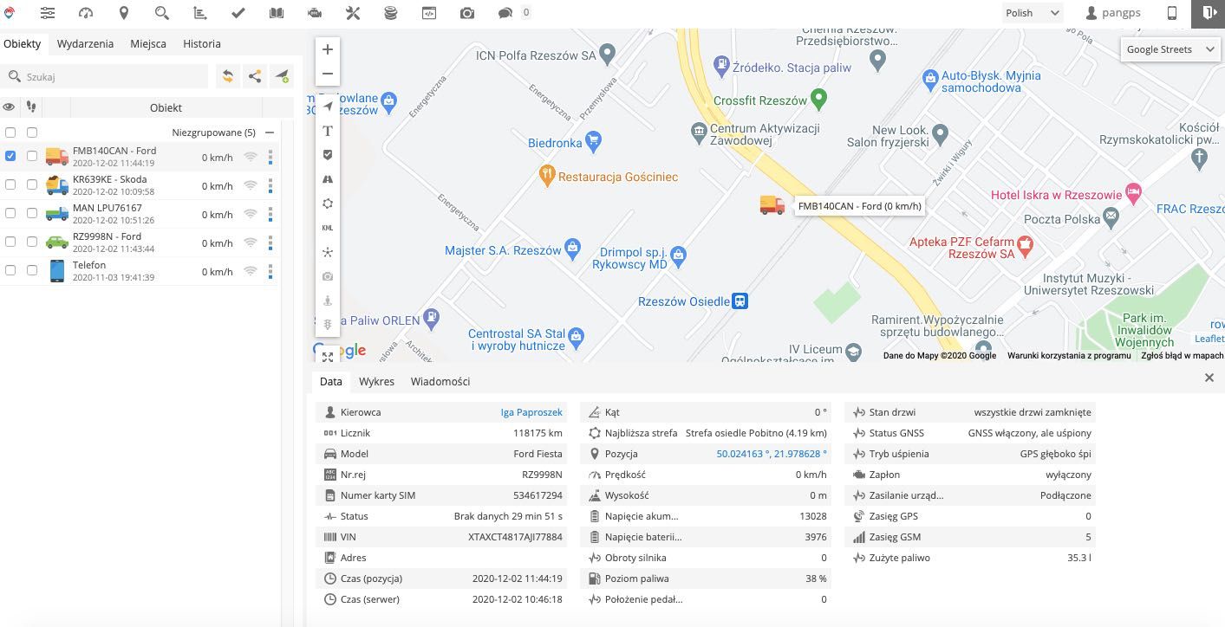Screen dimensions: 1225x627
Task: Open the engine diagnostics icon
Action: pyautogui.click(x=315, y=13)
